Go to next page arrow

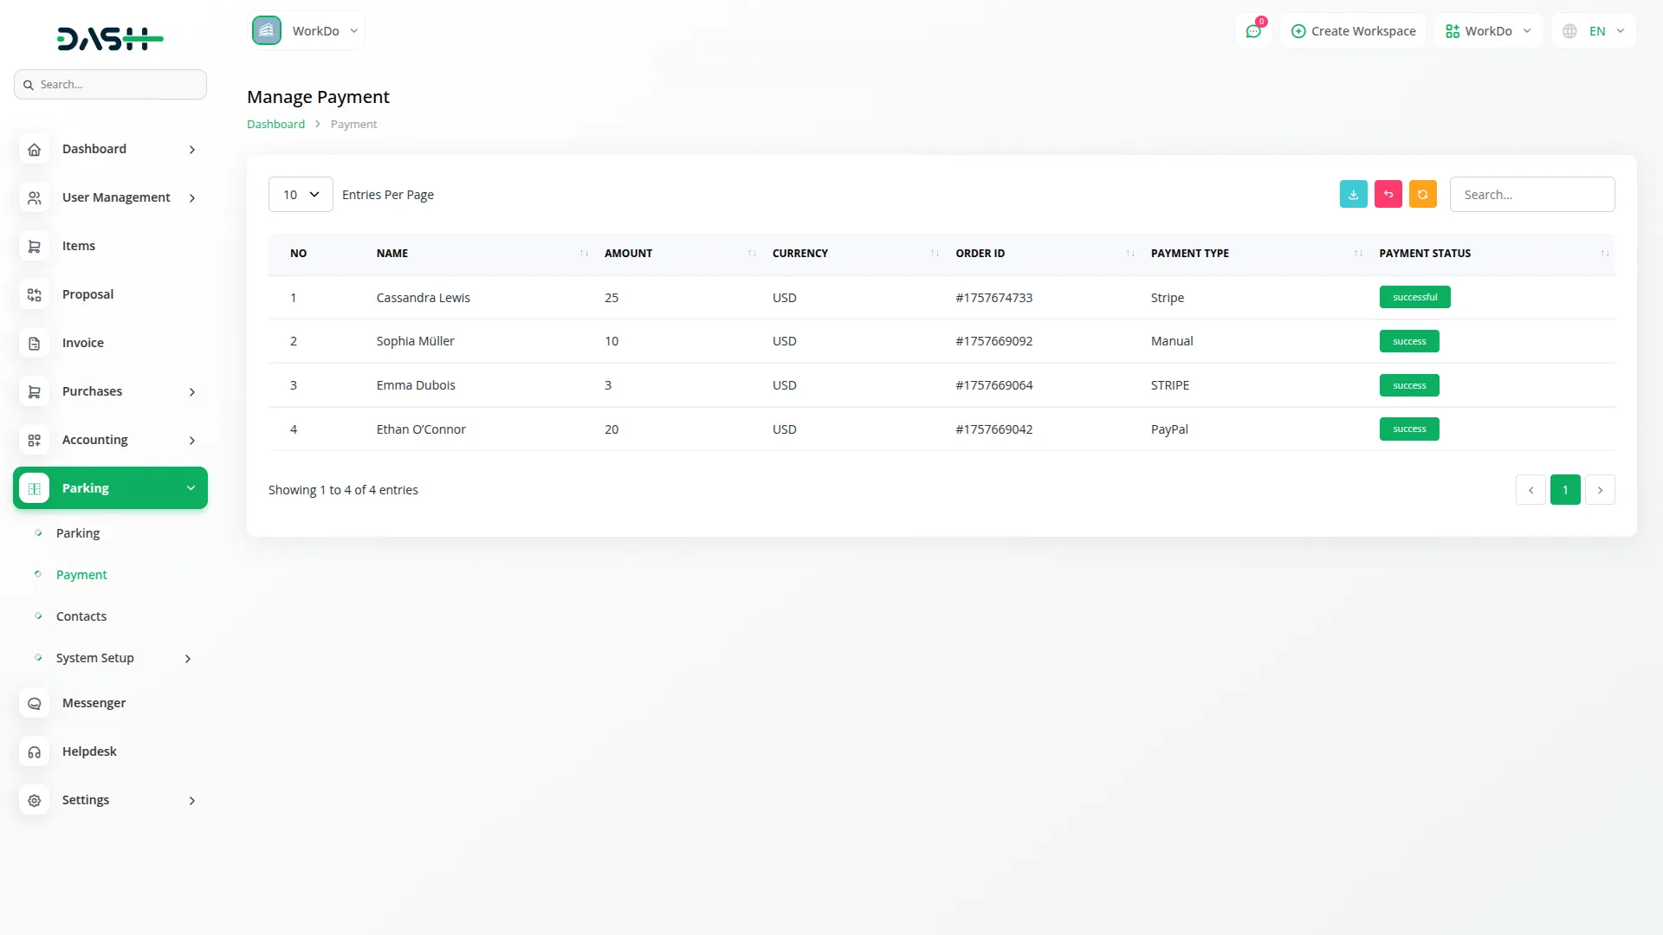pos(1600,490)
